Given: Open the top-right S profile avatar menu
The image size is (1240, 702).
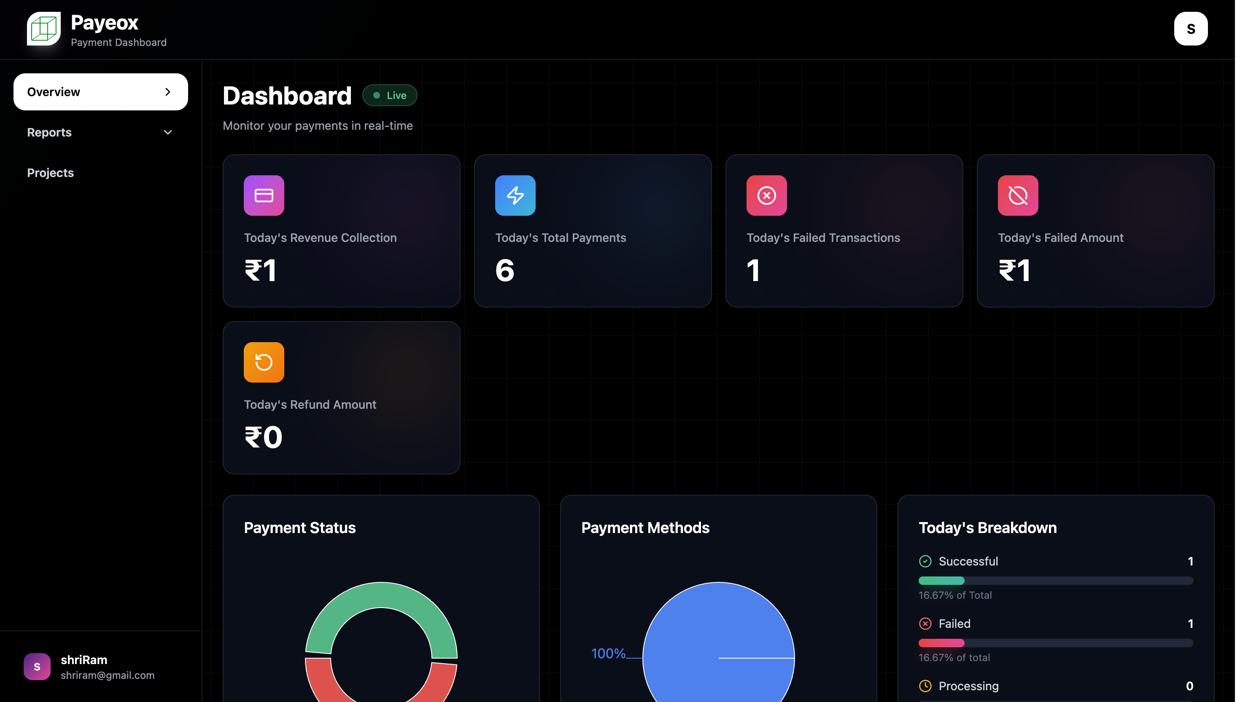Looking at the screenshot, I should tap(1191, 29).
